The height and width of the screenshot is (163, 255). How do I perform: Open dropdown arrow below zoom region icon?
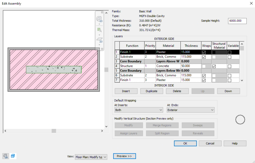point(99,35)
